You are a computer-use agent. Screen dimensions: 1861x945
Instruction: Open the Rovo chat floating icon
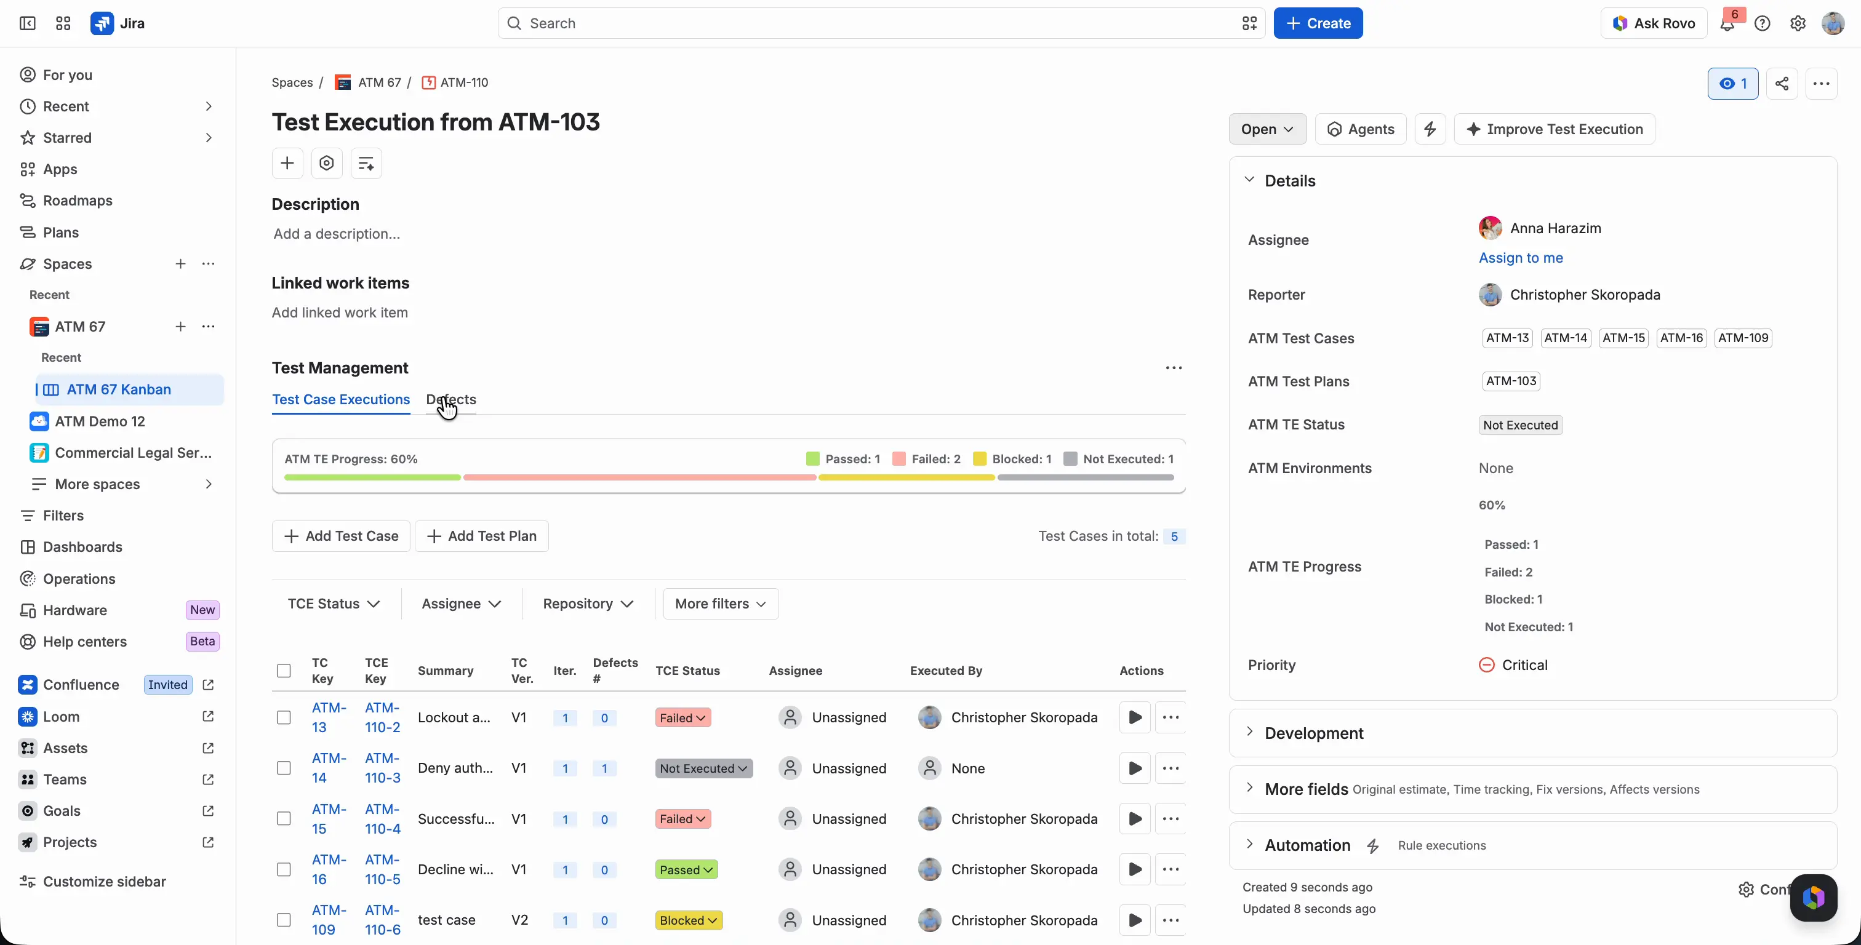click(1814, 898)
